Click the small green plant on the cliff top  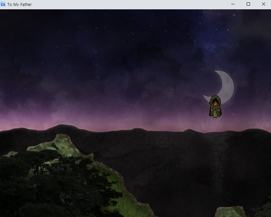tap(55, 146)
